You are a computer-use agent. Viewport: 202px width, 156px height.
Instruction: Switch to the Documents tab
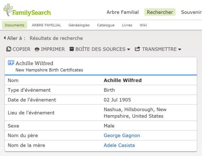tap(15, 25)
